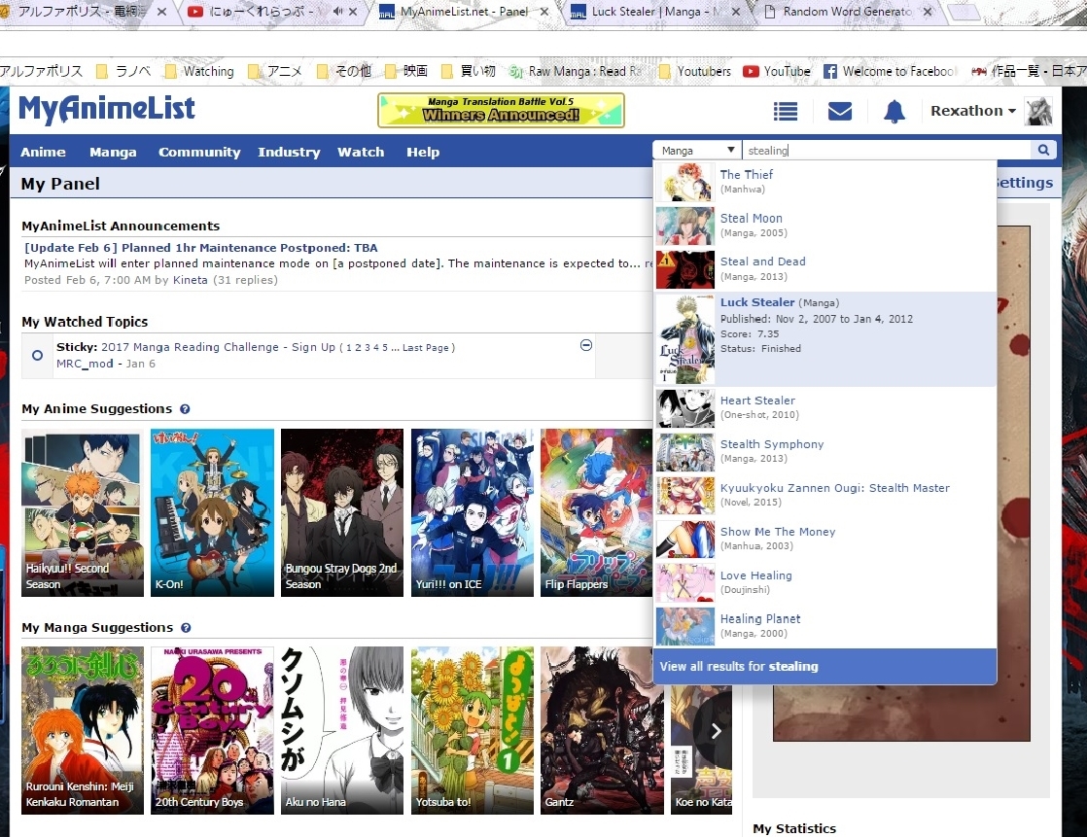This screenshot has height=837, width=1087.
Task: Click the Manga Translation Battle banner
Action: click(501, 110)
